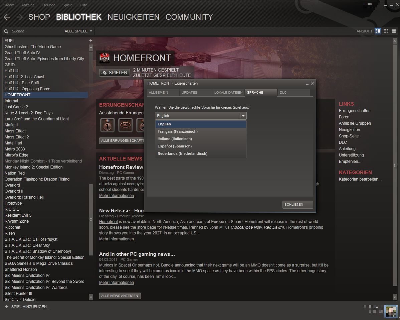Switch to the ALLGEMEIN tab

coord(163,92)
